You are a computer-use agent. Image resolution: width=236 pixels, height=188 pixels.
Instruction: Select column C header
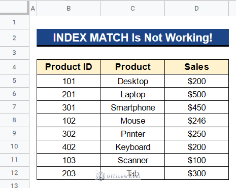(x=133, y=9)
